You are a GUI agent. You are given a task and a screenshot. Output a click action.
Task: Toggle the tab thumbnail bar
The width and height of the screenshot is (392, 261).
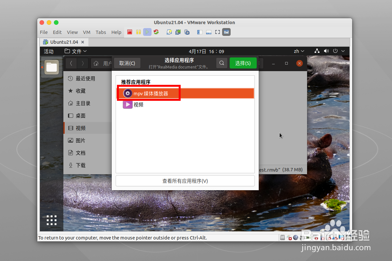click(208, 32)
